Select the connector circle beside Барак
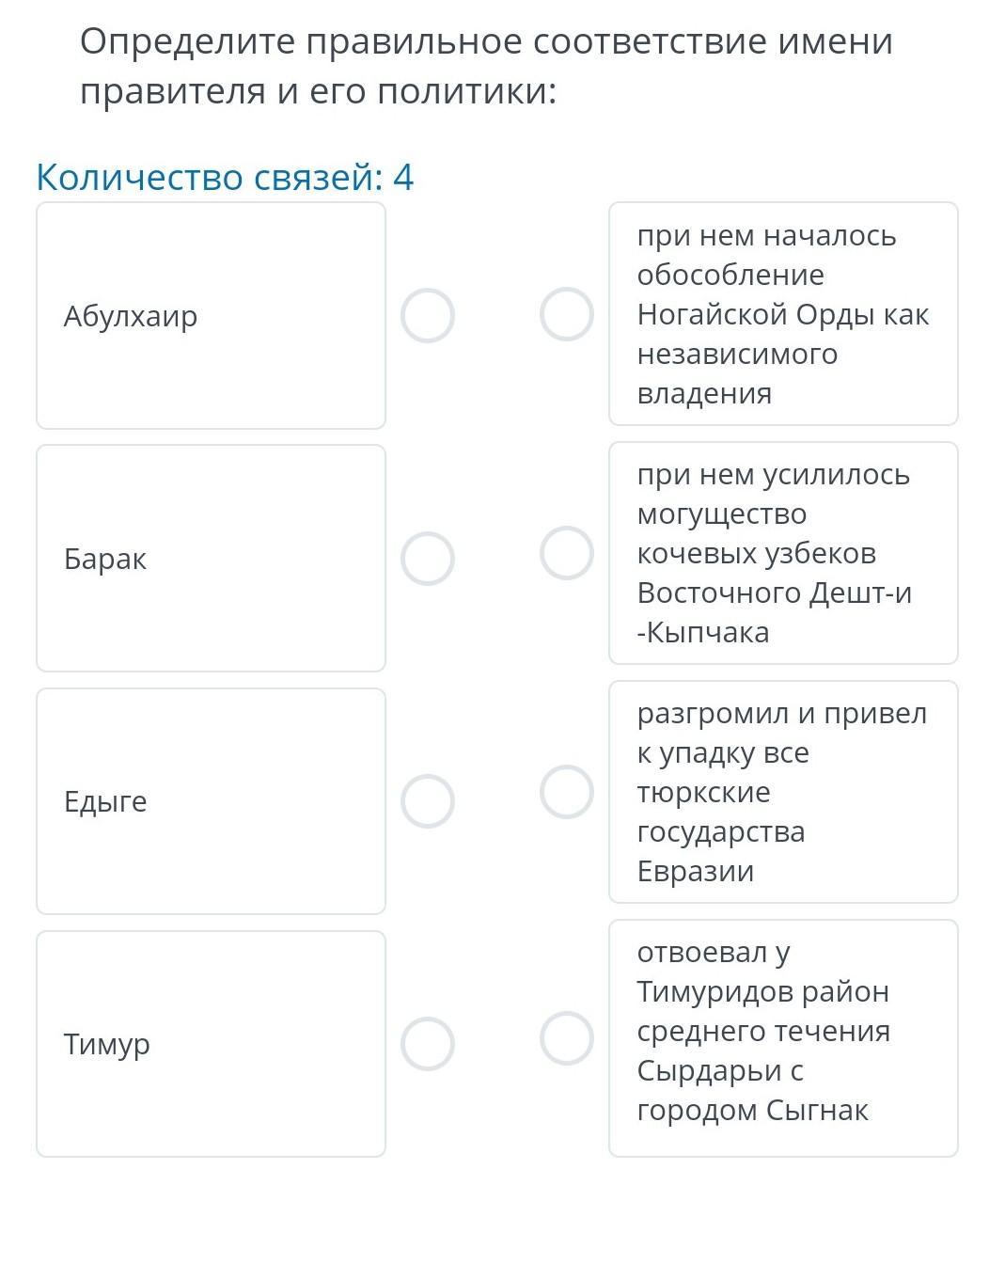1005x1280 pixels. tap(428, 559)
